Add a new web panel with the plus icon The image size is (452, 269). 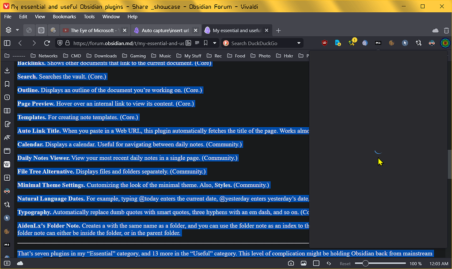[7, 178]
